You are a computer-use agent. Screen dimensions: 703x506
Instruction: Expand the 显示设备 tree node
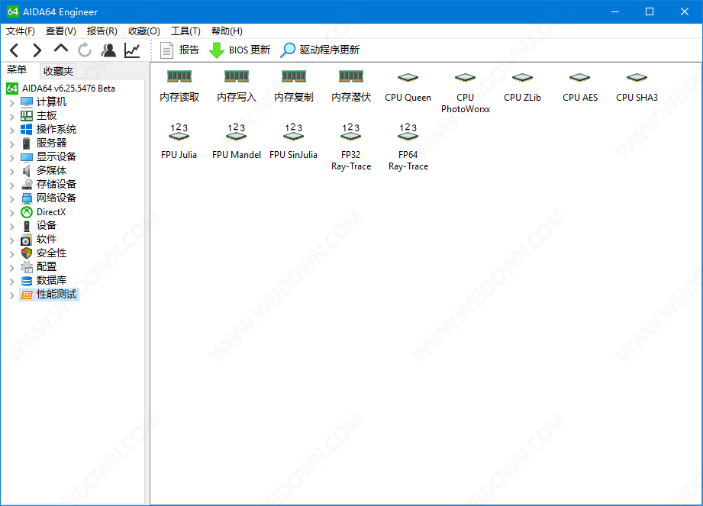pos(11,158)
